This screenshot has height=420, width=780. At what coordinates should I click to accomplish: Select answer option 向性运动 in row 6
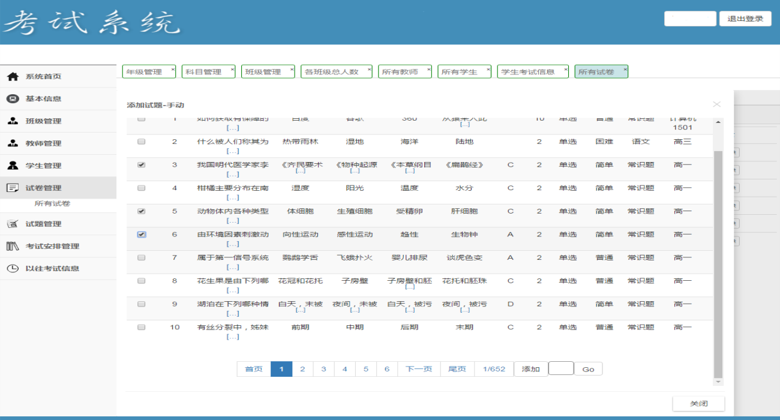pos(300,235)
